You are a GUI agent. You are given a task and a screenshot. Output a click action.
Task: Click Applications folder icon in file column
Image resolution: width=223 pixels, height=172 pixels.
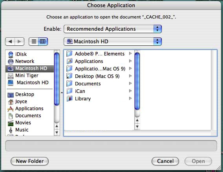[69, 61]
